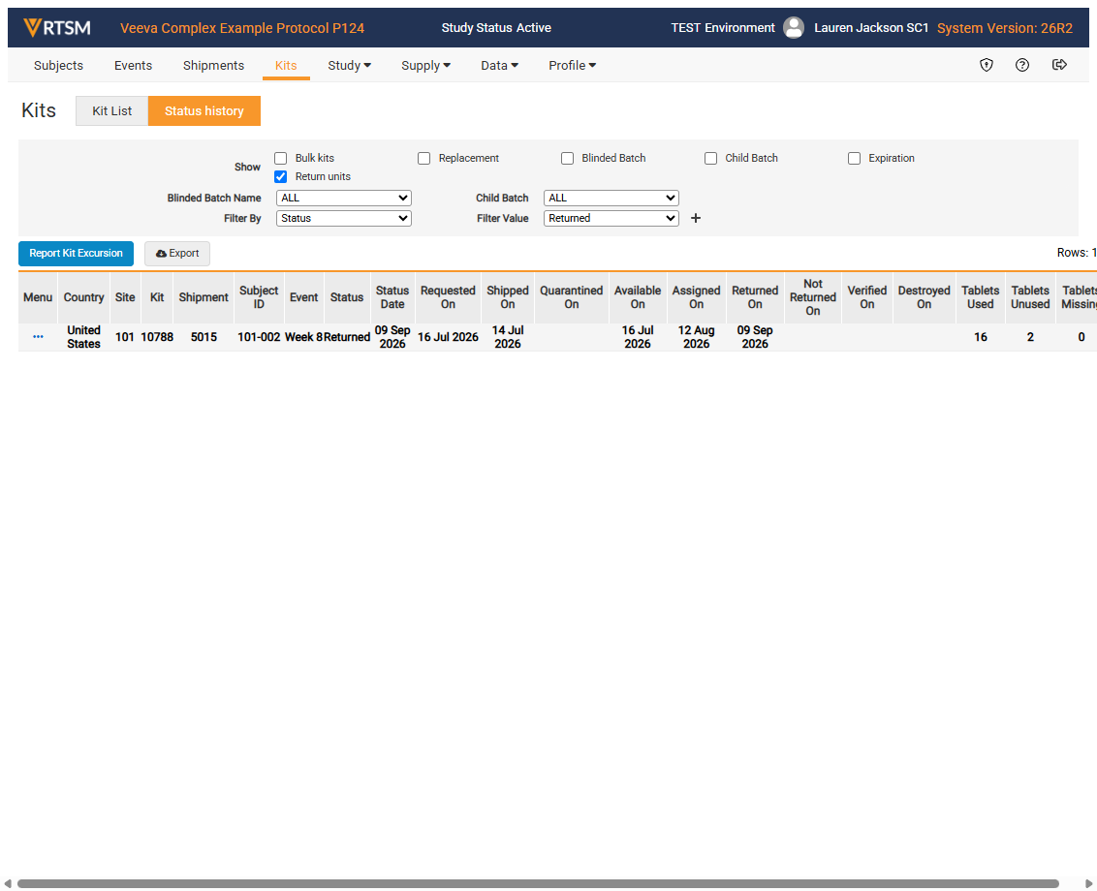Screen dimensions: 1097x891
Task: Click the 14 Jul 2026 shipped date
Action: pos(508,337)
